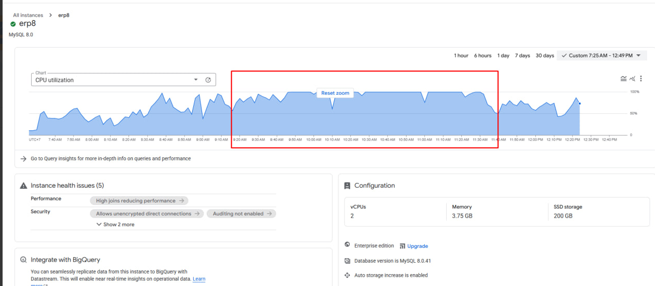Open the CPU utilization chart dropdown

pos(196,80)
